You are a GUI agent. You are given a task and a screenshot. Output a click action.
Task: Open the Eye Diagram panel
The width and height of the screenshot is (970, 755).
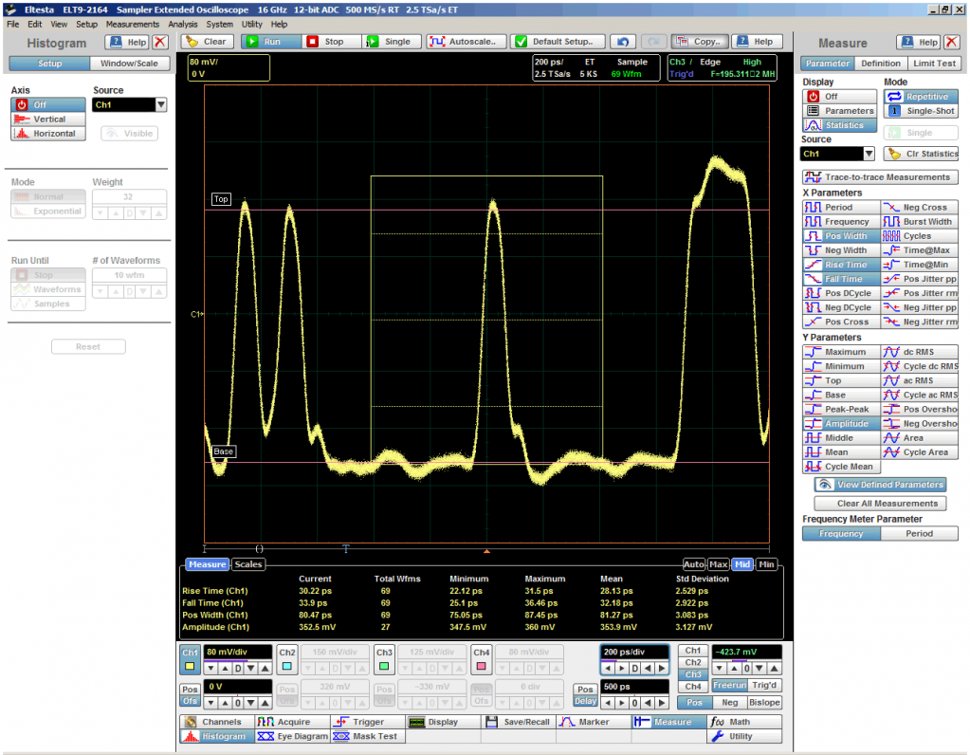[x=292, y=736]
